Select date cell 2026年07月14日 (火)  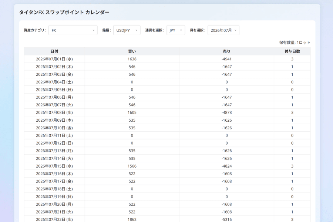(x=54, y=158)
